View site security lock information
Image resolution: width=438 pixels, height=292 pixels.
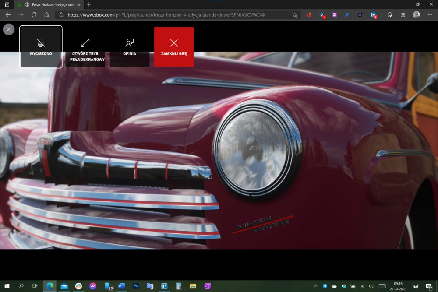coord(61,15)
